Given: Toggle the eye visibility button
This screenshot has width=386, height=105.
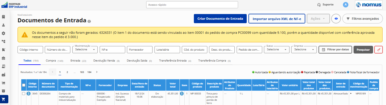Looking at the screenshot, I should (336, 19).
